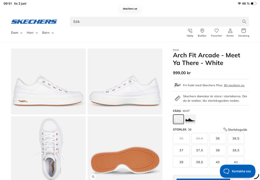
Task: Choose size 38,5
Action: pyautogui.click(x=236, y=150)
